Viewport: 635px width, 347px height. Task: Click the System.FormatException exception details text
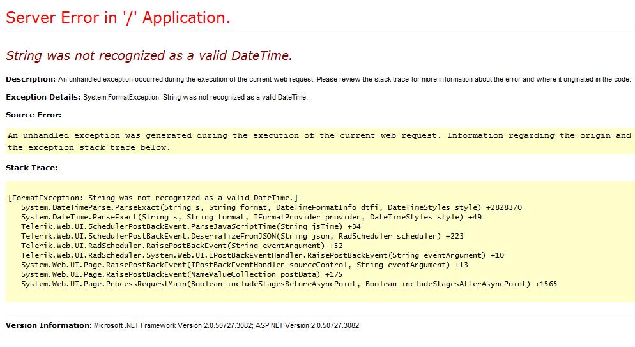(195, 97)
